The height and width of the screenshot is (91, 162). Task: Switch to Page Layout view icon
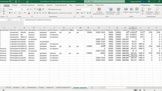(x=140, y=90)
